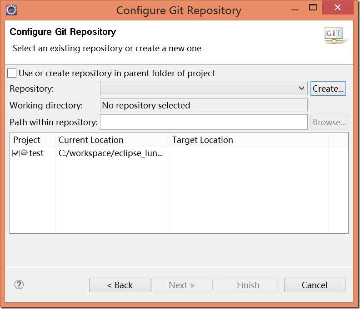
Task: Click the Back button
Action: point(120,285)
